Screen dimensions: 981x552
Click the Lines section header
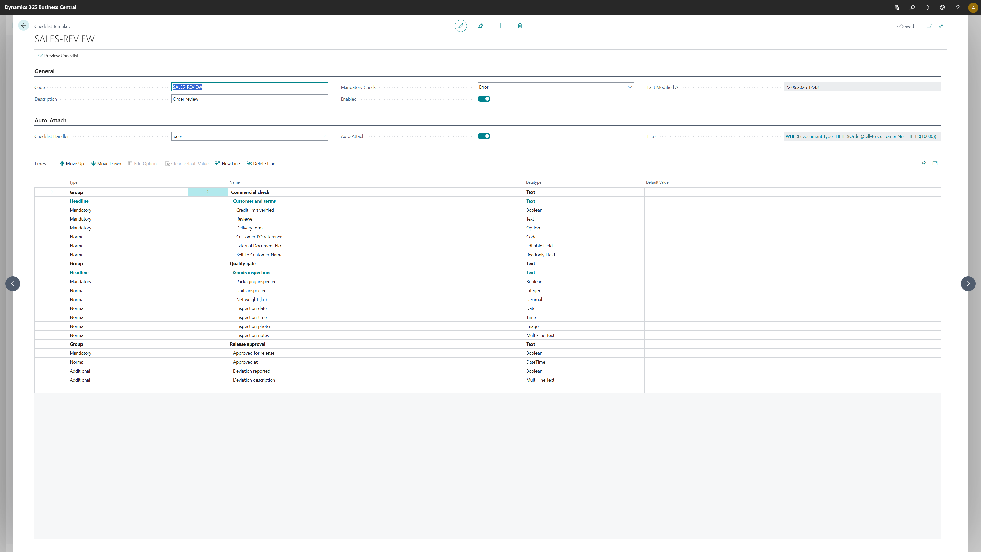(40, 164)
